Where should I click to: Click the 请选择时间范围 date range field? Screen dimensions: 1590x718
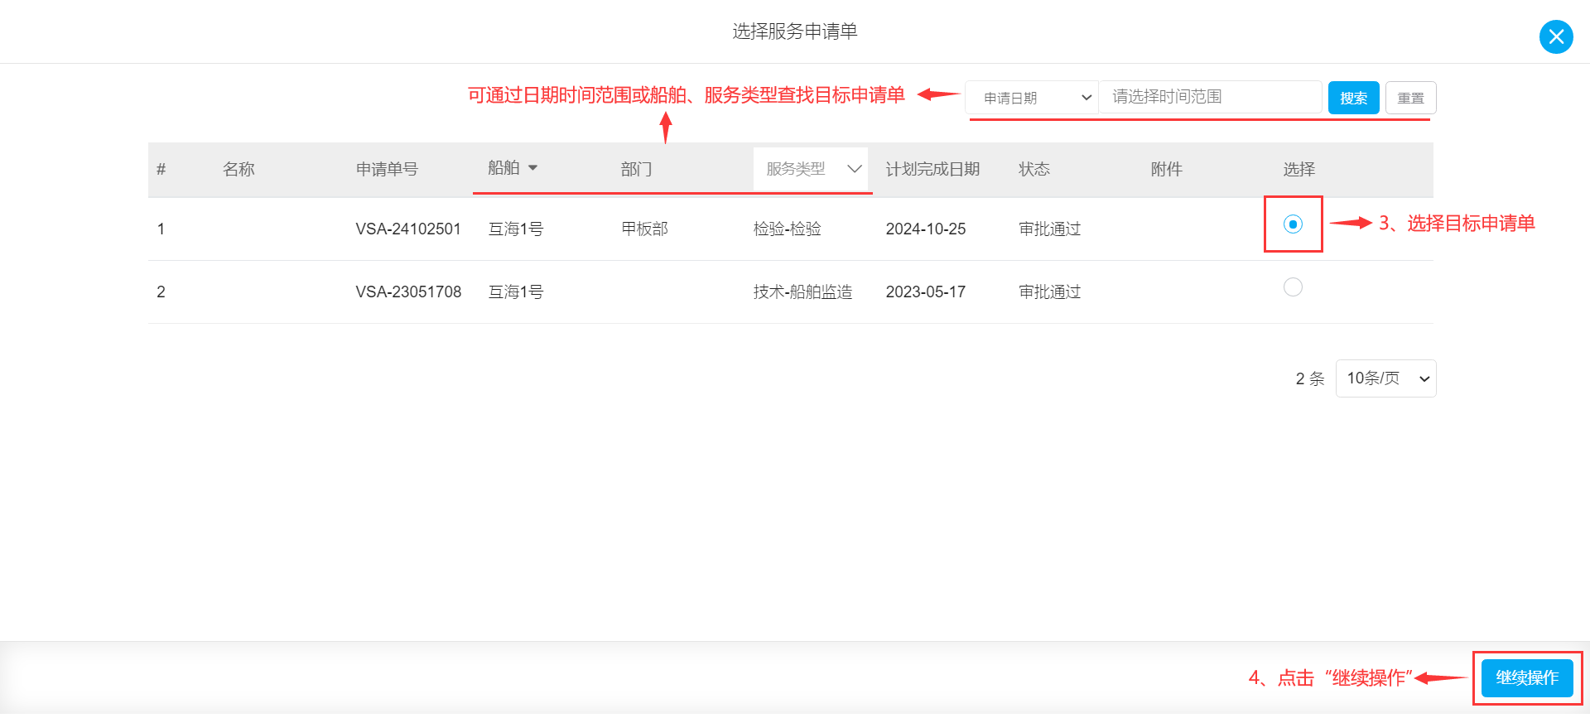point(1210,97)
